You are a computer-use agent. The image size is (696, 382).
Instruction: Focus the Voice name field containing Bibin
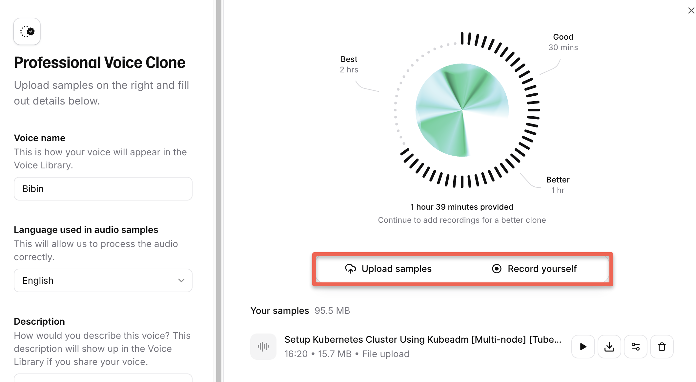click(x=103, y=189)
